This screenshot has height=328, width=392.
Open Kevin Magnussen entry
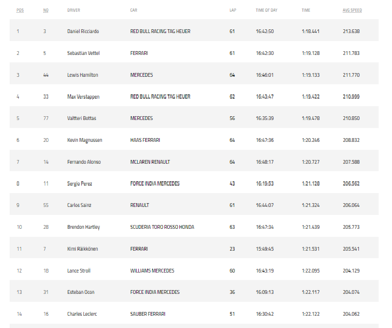[x=84, y=140]
